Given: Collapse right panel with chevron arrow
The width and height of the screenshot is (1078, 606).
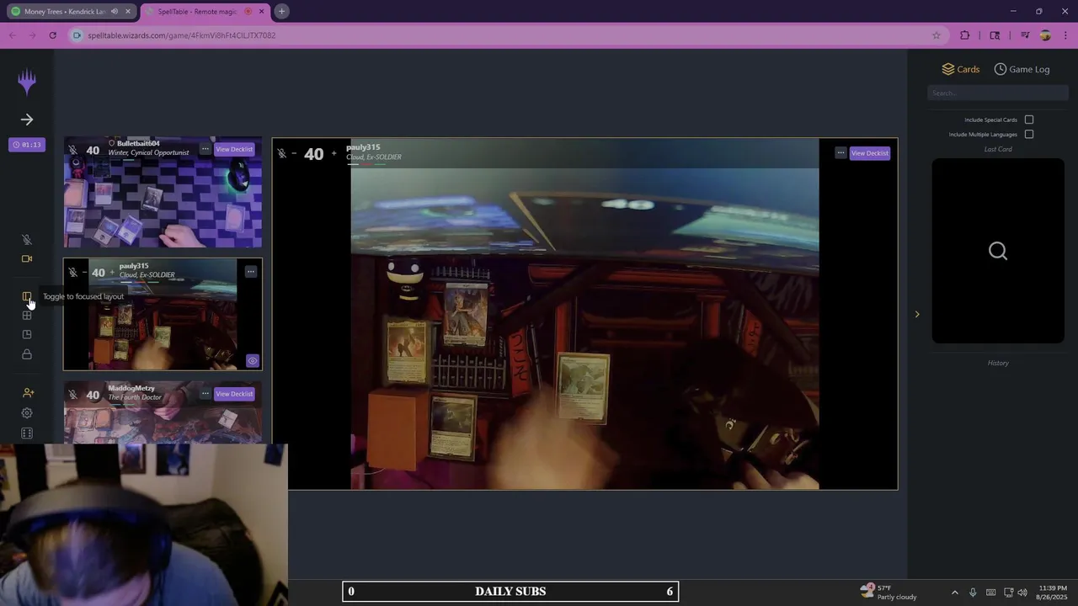Looking at the screenshot, I should click(917, 314).
